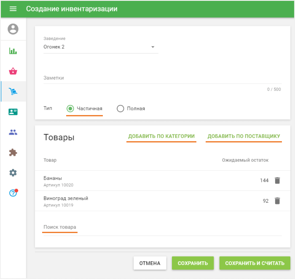Open the user profile icon

[x=13, y=29]
